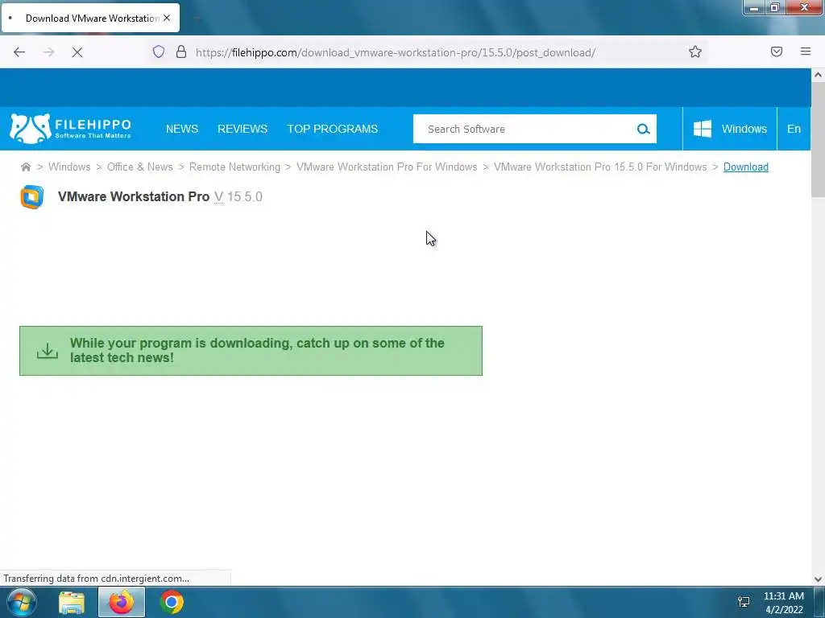Launch Google Chrome from the taskbar
825x618 pixels.
point(172,602)
